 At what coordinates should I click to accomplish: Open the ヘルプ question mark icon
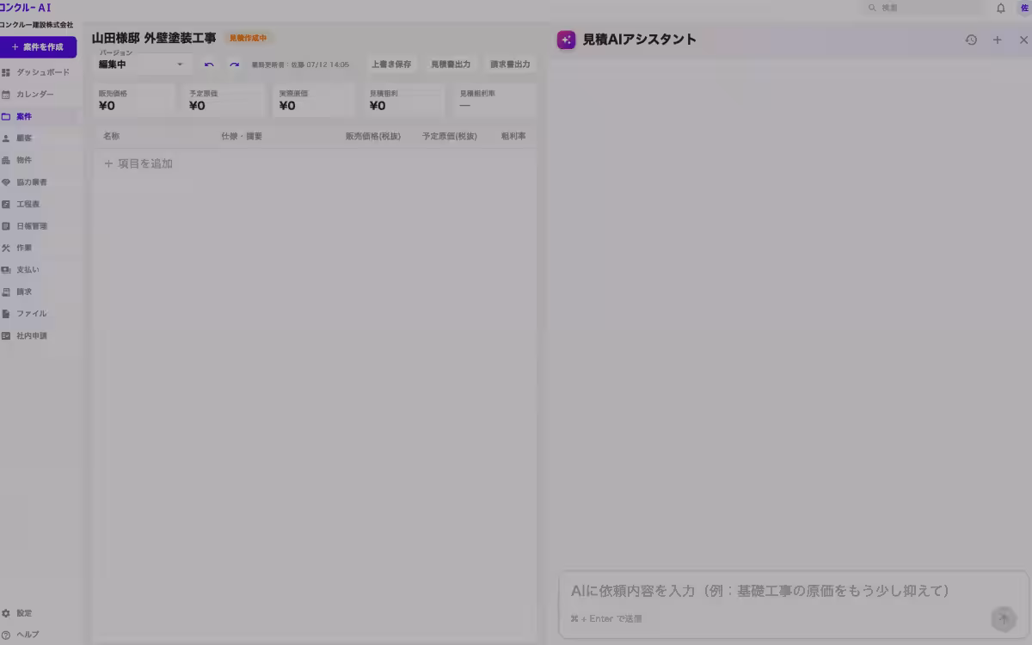[x=6, y=635]
